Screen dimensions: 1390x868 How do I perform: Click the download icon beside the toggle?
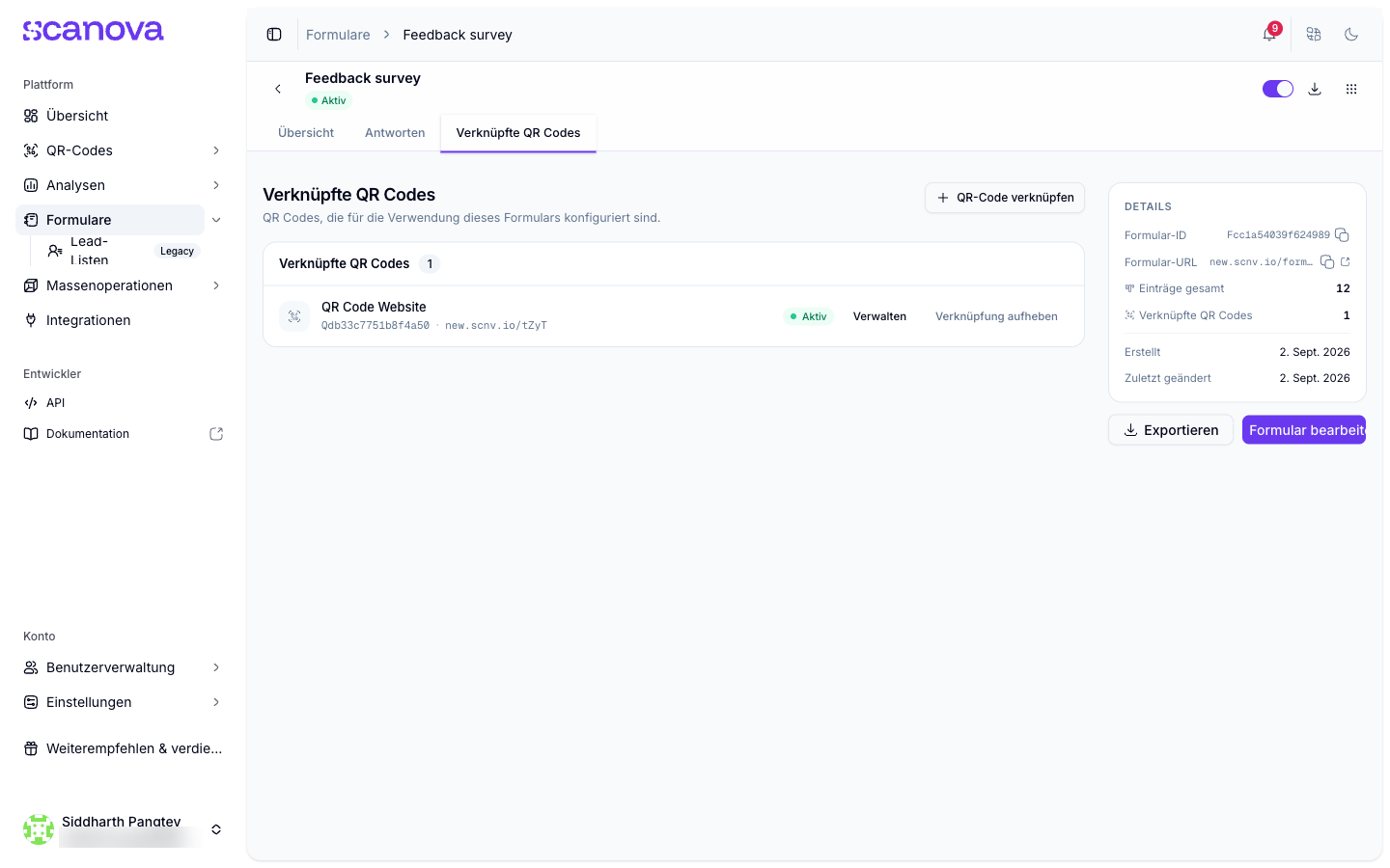(1315, 89)
